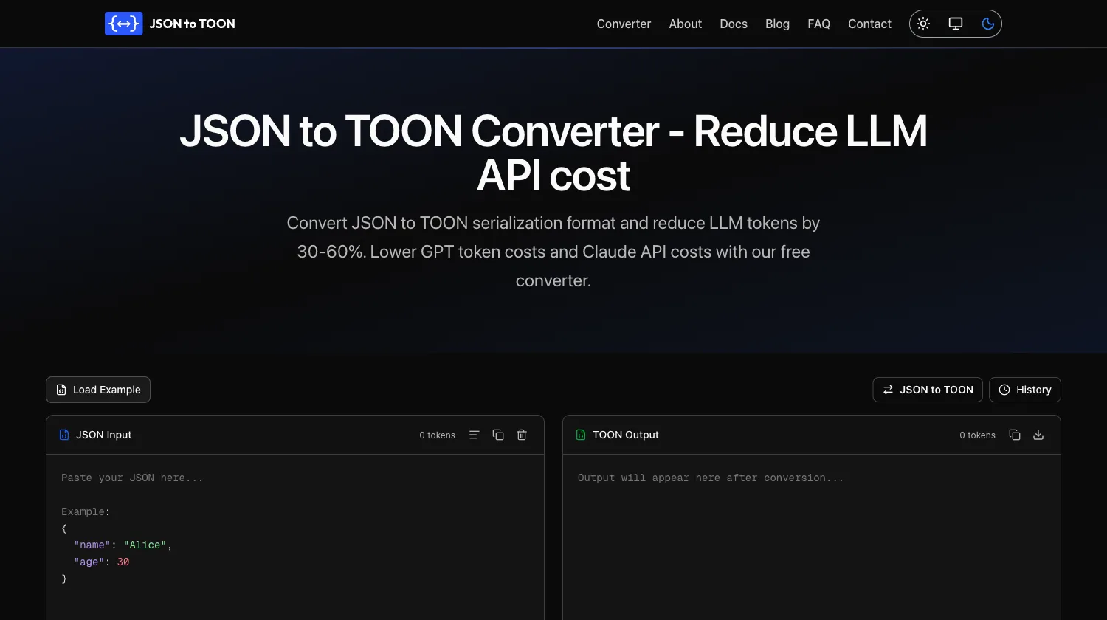Click the TOON Output file icon
This screenshot has height=620, width=1107.
click(581, 435)
